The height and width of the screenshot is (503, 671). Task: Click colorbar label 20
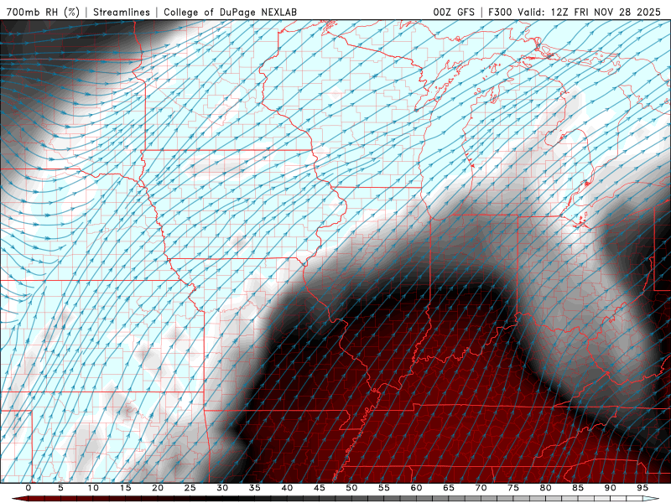coord(158,488)
